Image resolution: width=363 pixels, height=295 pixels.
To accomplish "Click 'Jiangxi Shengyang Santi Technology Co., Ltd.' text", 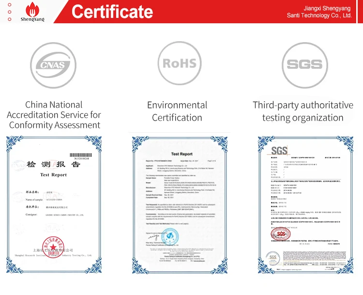I will coord(319,12).
